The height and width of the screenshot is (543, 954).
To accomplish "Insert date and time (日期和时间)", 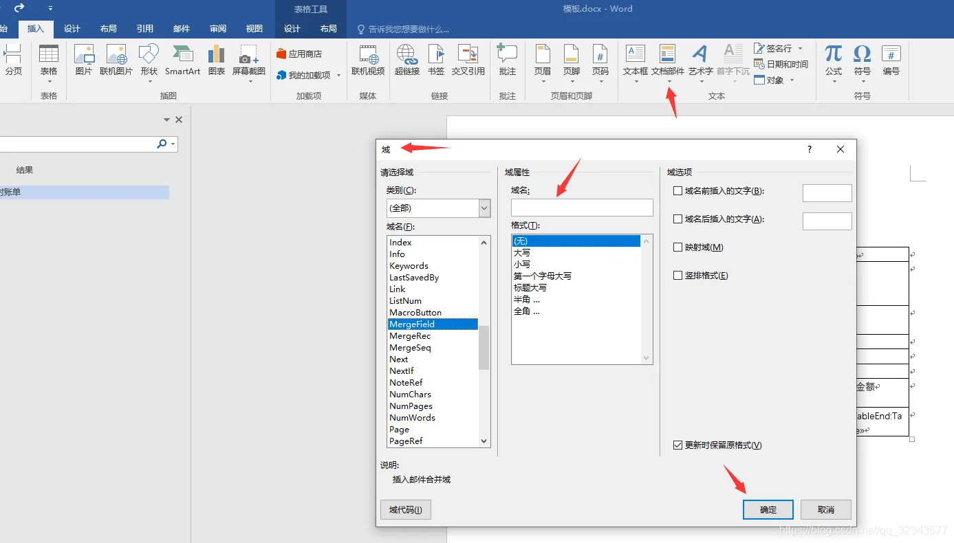I will pos(781,64).
